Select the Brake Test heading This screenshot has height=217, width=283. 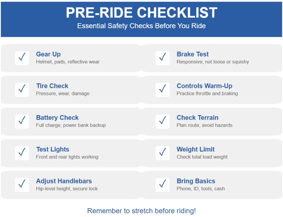point(193,54)
